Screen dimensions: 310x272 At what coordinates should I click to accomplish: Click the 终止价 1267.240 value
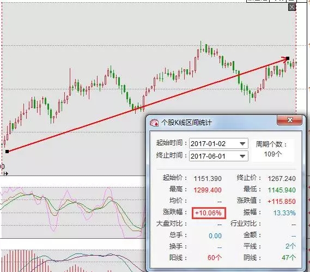coord(282,179)
